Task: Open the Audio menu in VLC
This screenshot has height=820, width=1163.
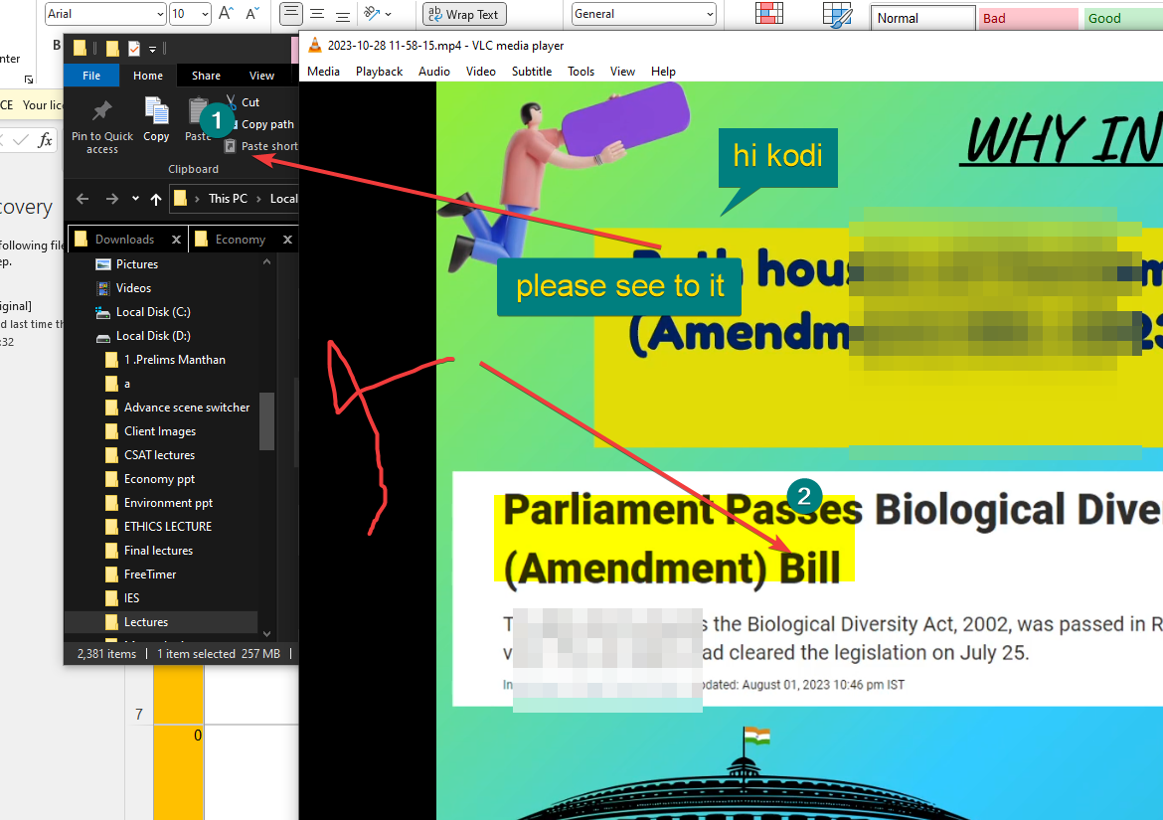Action: pos(434,72)
